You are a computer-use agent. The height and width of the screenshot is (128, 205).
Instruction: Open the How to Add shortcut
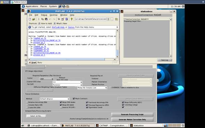tap(45, 24)
